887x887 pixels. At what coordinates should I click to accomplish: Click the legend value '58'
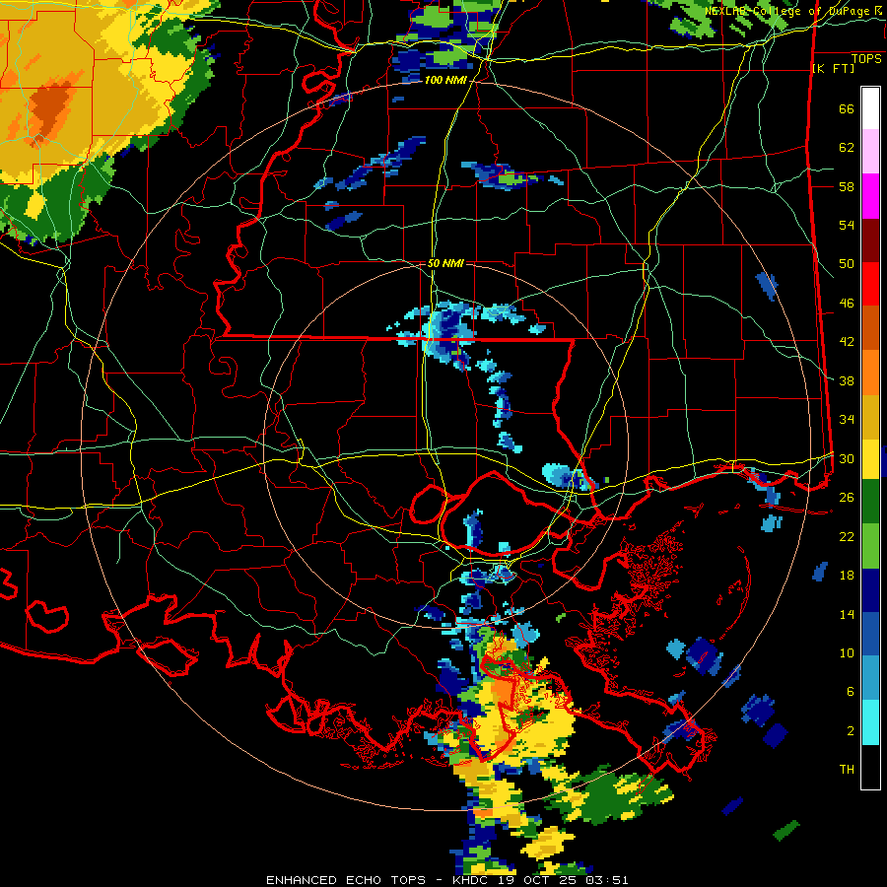point(847,186)
